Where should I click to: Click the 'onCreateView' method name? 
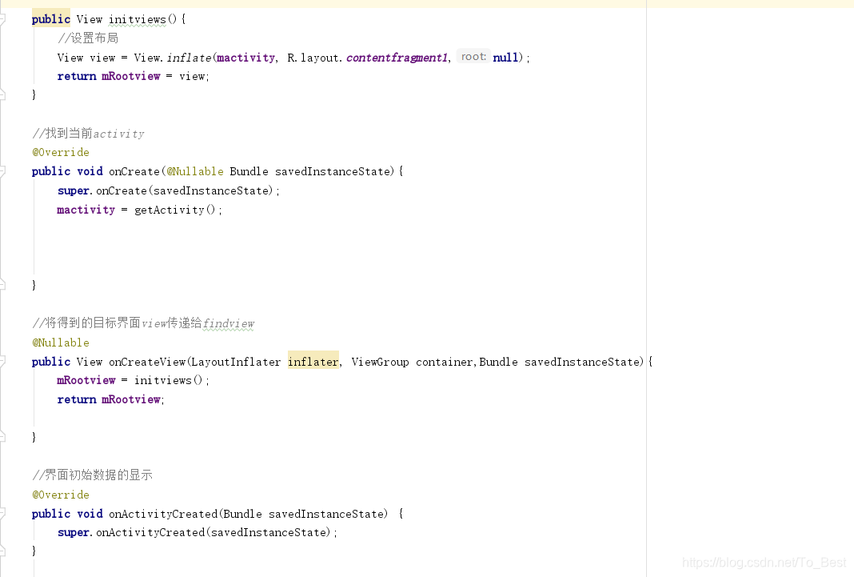[x=147, y=362]
